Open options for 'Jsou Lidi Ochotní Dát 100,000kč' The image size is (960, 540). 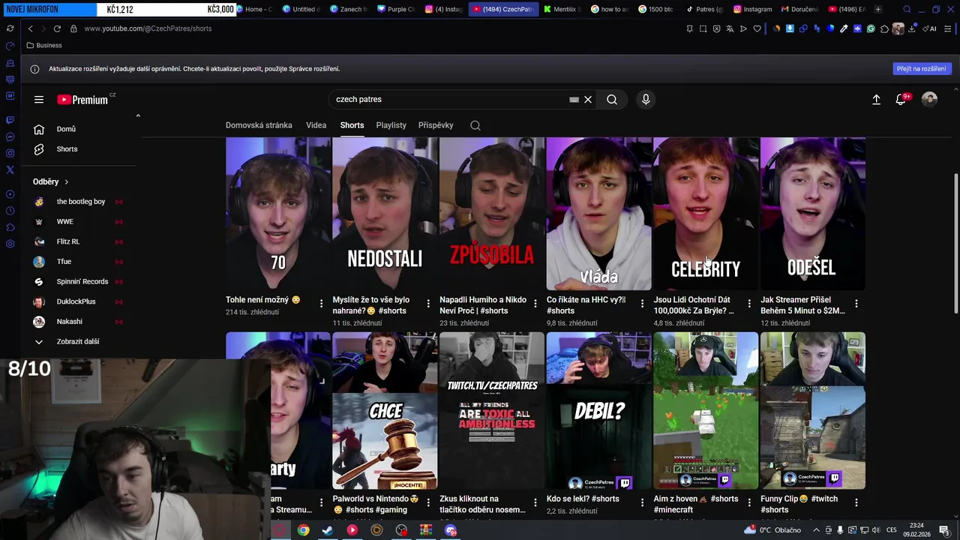click(749, 304)
